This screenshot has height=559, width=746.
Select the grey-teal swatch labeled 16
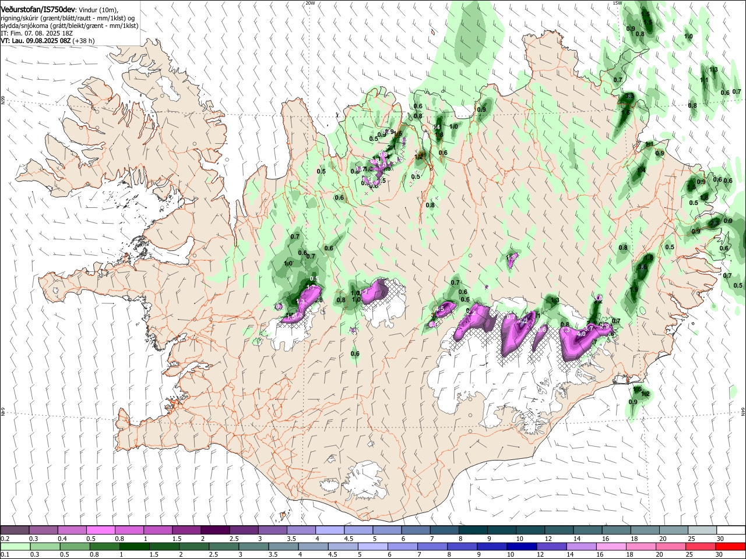point(616,530)
